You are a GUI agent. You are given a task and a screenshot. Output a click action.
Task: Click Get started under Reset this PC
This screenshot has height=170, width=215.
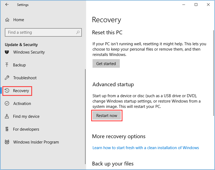click(x=106, y=64)
